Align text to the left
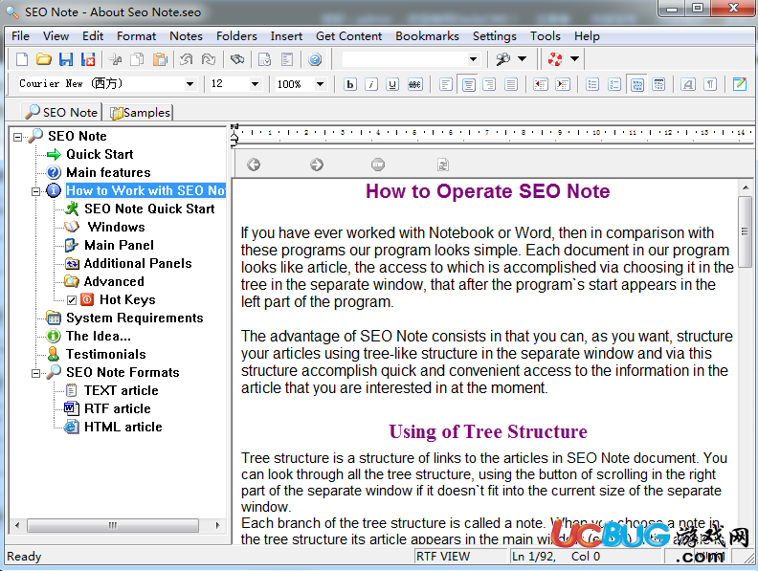Image resolution: width=758 pixels, height=571 pixels. [446, 84]
